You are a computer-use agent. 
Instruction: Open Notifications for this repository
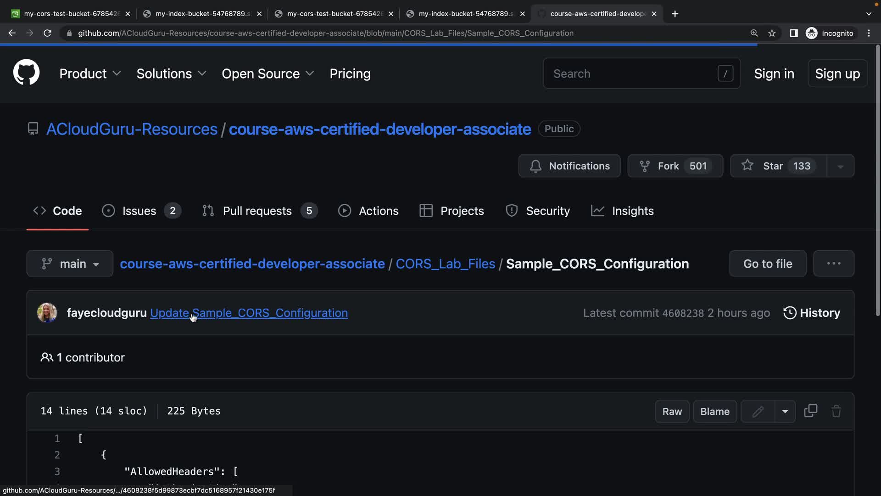click(569, 166)
